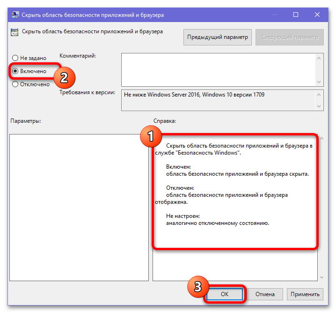Click the 'Справка:' label

pyautogui.click(x=165, y=121)
